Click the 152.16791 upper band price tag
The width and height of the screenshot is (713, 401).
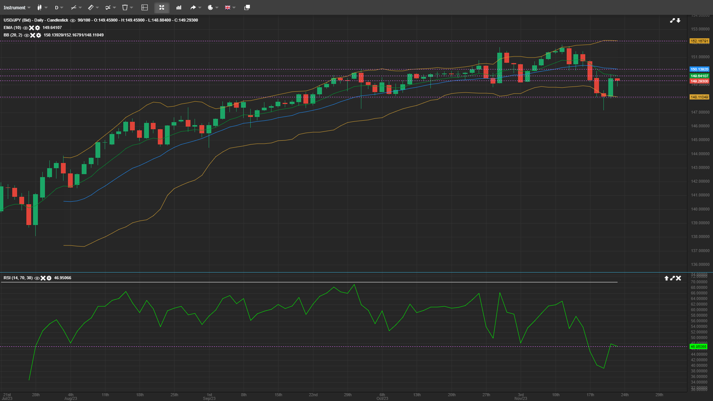(699, 41)
